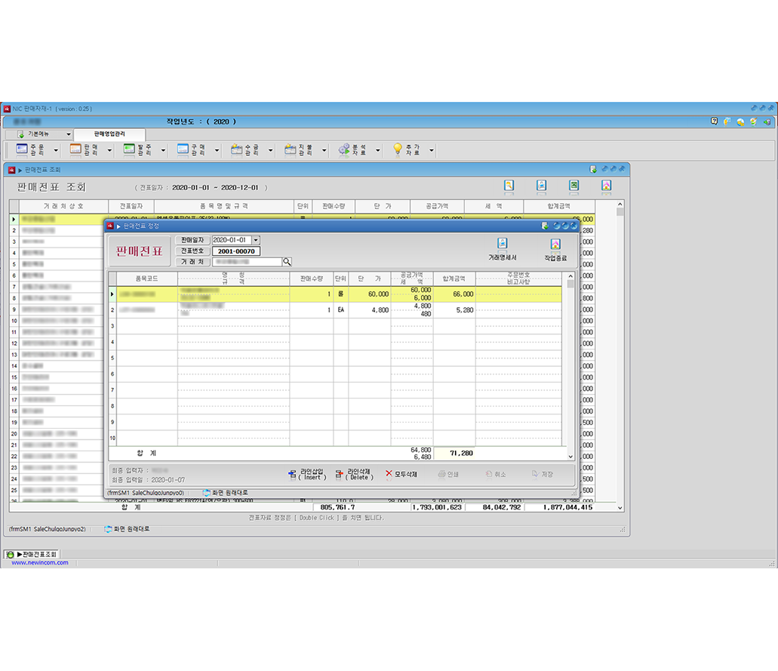
Task: Click the 전표번호 field 2001-00070
Action: (235, 251)
